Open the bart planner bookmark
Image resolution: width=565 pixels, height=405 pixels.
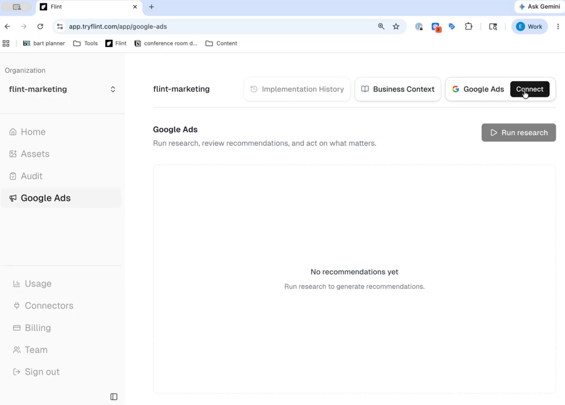tap(44, 43)
